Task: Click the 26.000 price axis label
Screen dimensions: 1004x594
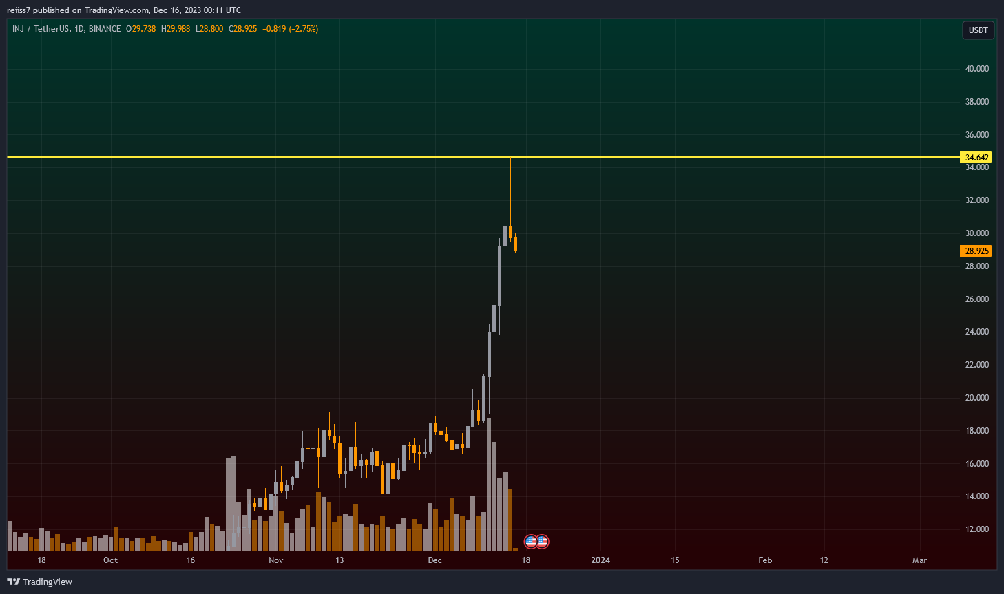Action: (x=976, y=299)
